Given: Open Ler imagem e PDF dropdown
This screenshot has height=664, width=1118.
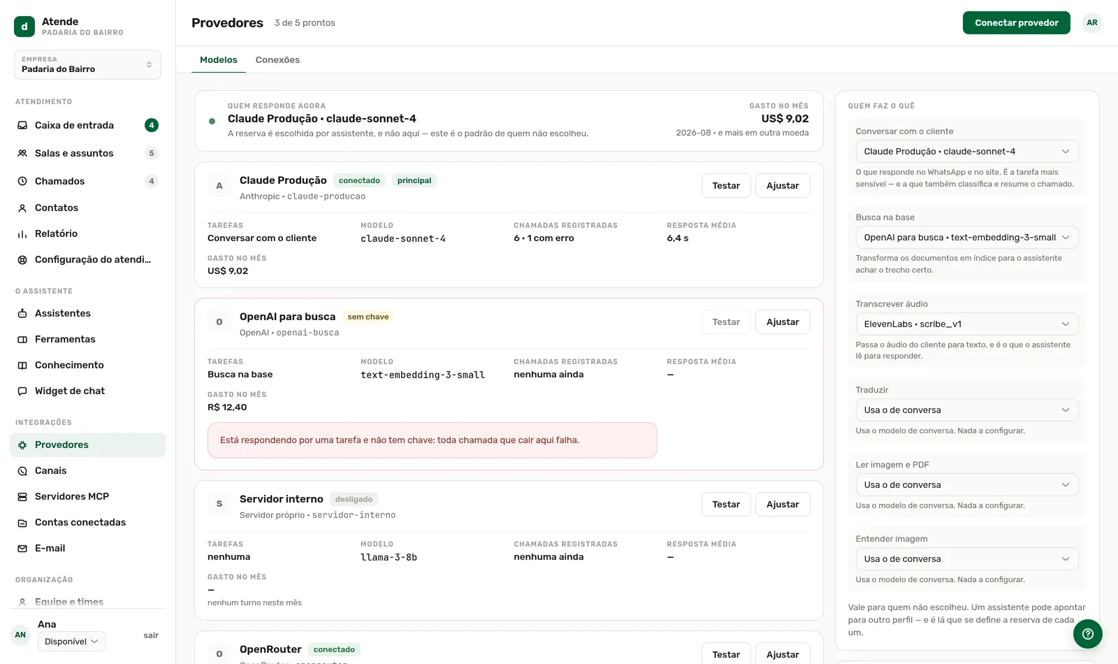Looking at the screenshot, I should coord(967,484).
